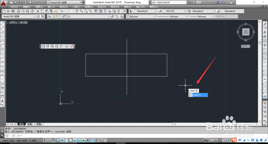268x144 pixels.
Task: Toggle layer 0 on/off lightbulb icon
Action: pyautogui.click(x=54, y=16)
